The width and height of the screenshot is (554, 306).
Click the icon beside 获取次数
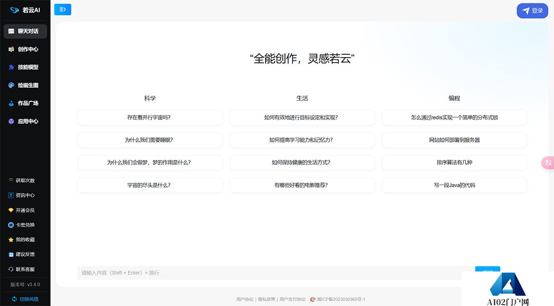point(11,181)
